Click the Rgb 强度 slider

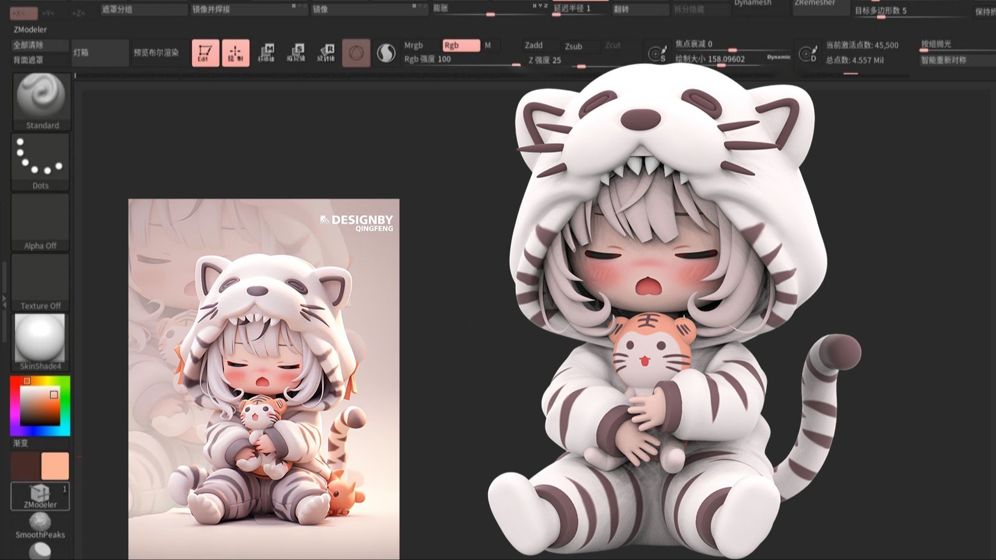462,60
